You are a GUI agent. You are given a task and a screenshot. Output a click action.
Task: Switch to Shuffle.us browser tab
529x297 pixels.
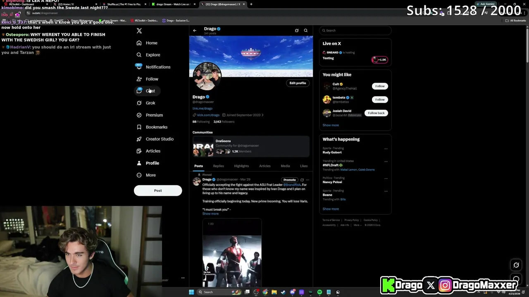point(124,4)
